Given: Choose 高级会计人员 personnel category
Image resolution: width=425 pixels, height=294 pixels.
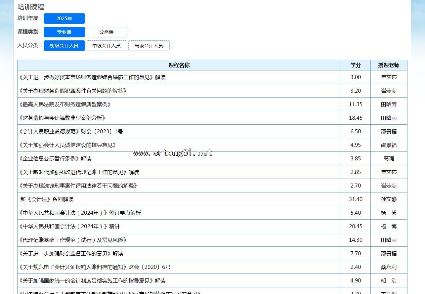Looking at the screenshot, I should tap(149, 46).
